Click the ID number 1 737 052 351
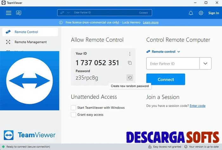The image size is (222, 150). click(97, 63)
